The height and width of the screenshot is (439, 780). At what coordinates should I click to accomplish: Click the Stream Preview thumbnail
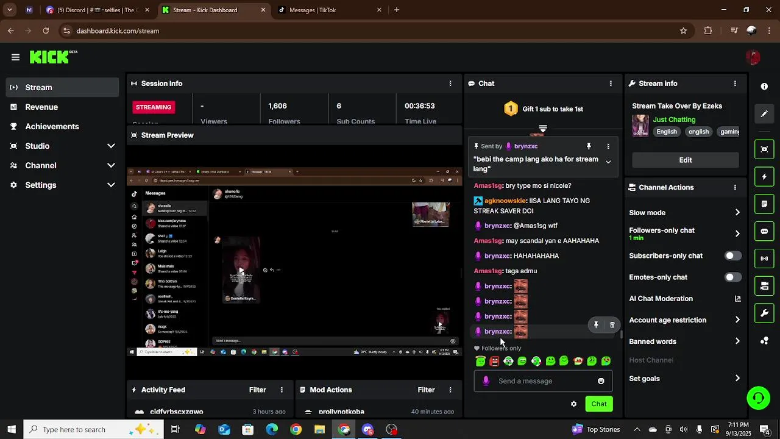pos(294,262)
